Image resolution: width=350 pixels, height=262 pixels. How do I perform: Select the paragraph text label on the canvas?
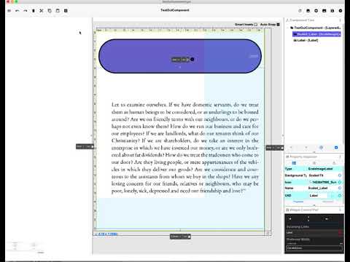185,148
